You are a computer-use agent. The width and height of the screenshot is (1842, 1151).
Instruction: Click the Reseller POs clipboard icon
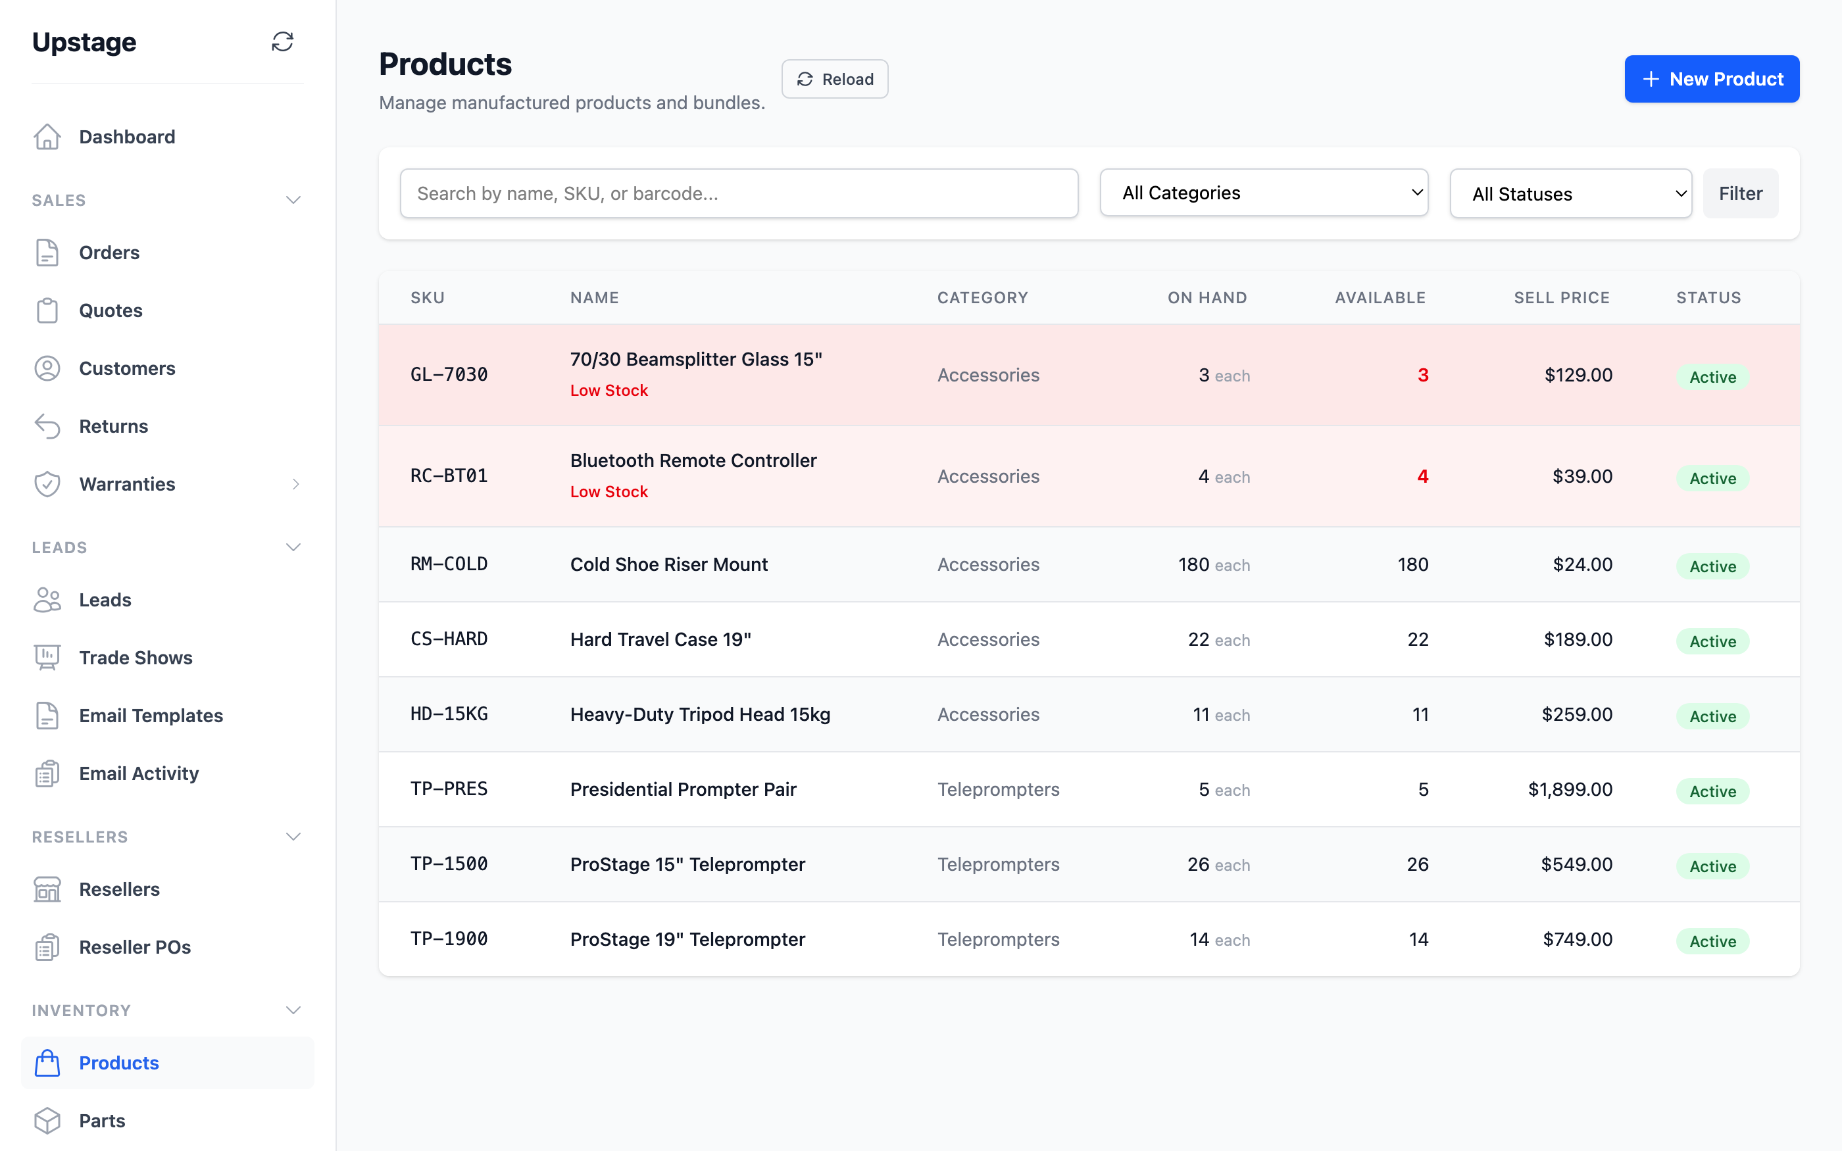tap(47, 947)
